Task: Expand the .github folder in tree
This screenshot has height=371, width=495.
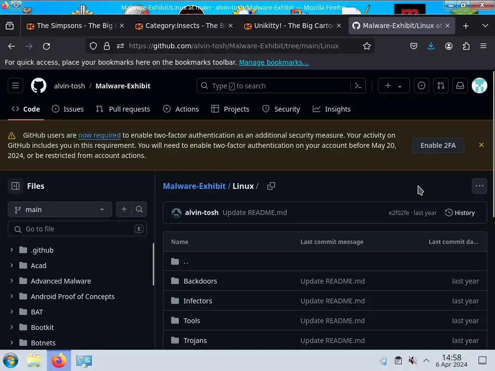Action: 12,250
